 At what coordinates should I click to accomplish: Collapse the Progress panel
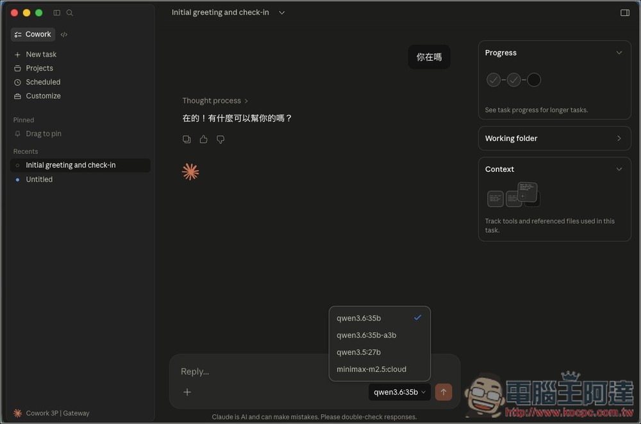click(619, 53)
